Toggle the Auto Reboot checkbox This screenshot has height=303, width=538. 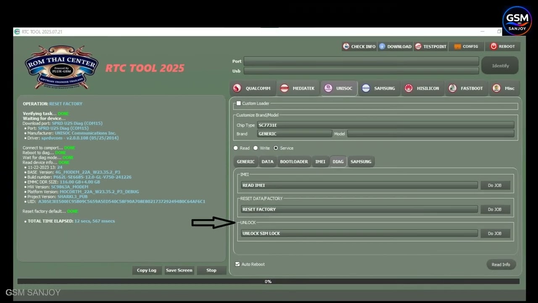[x=237, y=264]
